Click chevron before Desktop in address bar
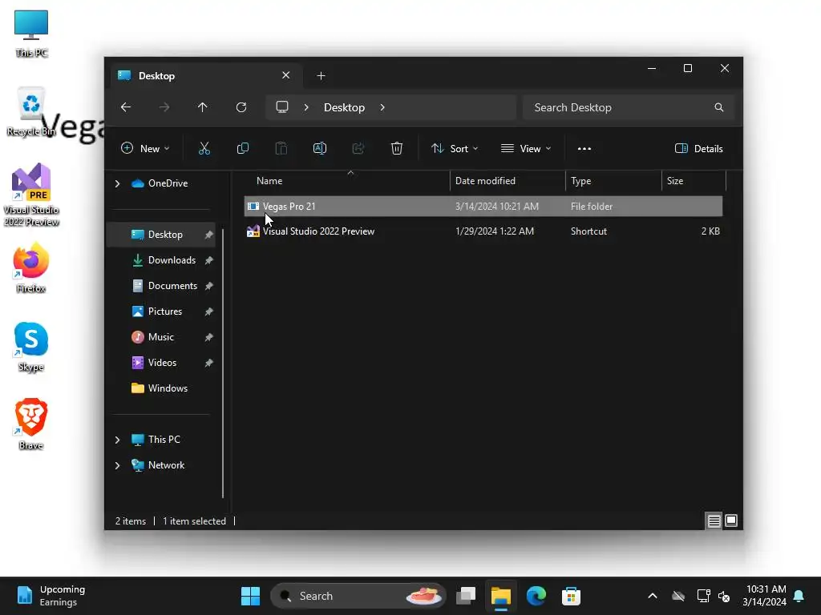The image size is (821, 615). pos(306,107)
